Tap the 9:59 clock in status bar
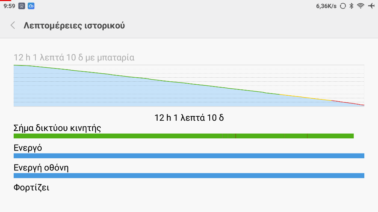378x212 pixels. 9,6
